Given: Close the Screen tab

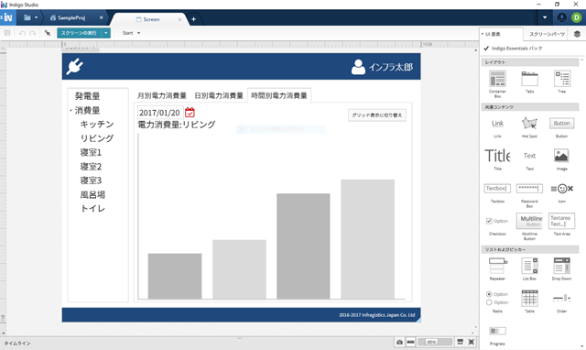Looking at the screenshot, I should click(179, 19).
